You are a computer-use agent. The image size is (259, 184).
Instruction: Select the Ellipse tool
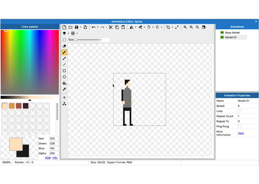pyautogui.click(x=64, y=77)
